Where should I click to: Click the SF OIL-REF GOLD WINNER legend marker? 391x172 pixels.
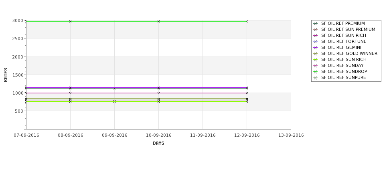pos(316,54)
